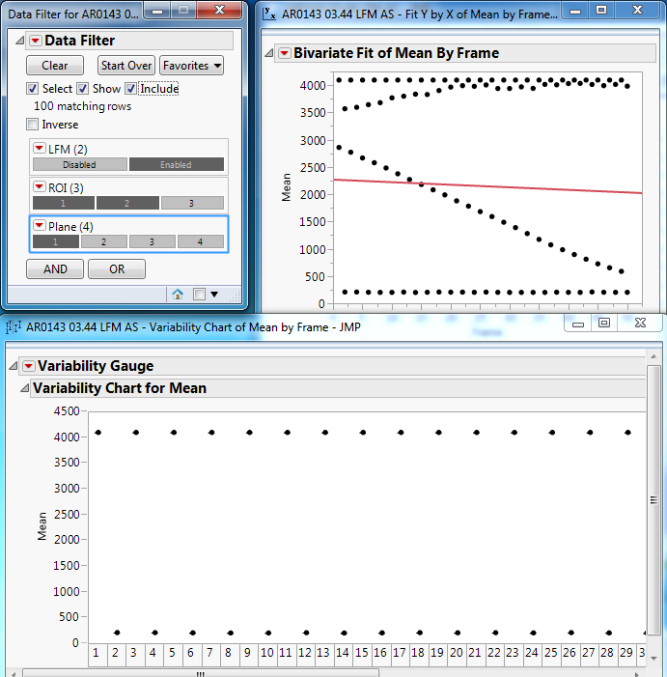
Task: Open the LFM (2) red triangle menu
Action: (x=39, y=148)
